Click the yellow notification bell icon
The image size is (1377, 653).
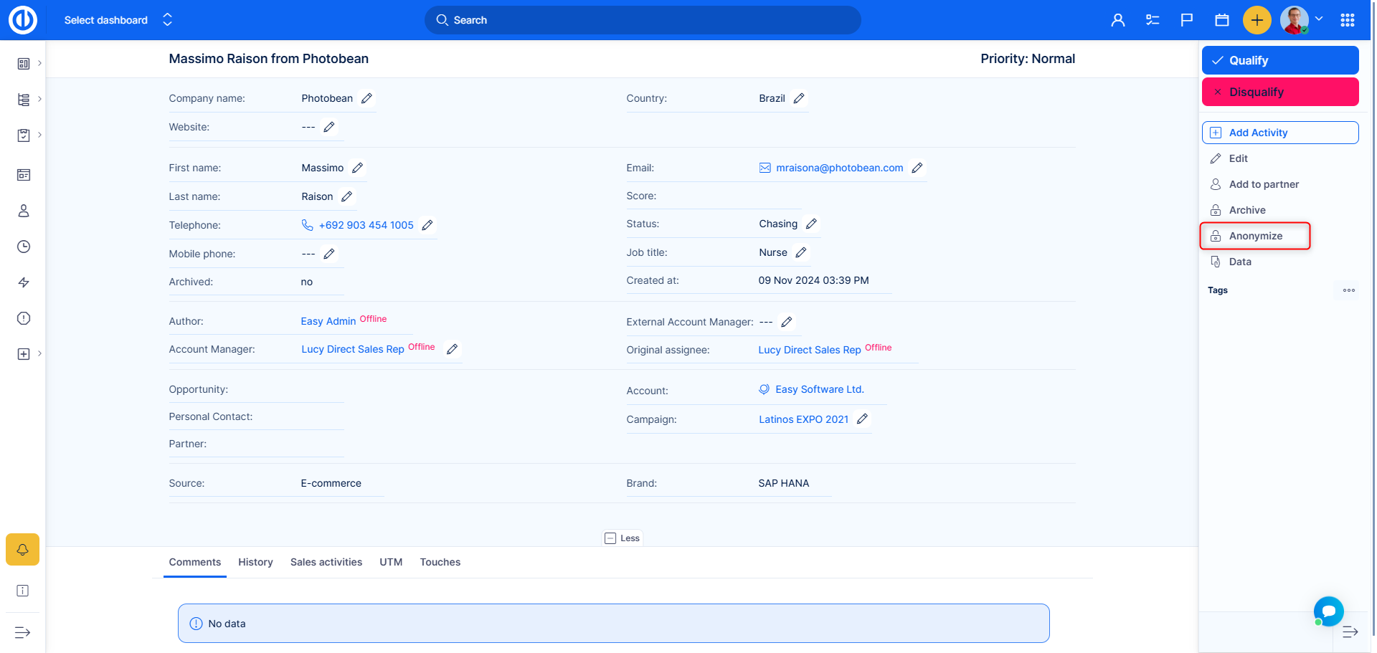coord(22,550)
